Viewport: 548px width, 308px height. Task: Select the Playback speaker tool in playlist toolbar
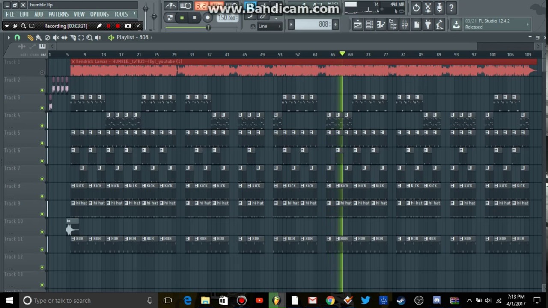(98, 38)
